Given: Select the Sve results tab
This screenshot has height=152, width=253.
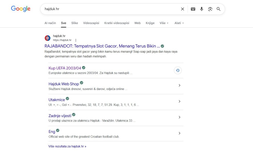Looking at the screenshot, I should (x=64, y=23).
